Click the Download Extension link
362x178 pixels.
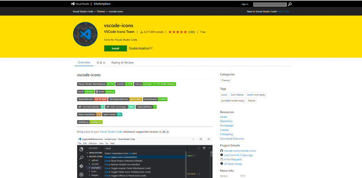pos(232,139)
